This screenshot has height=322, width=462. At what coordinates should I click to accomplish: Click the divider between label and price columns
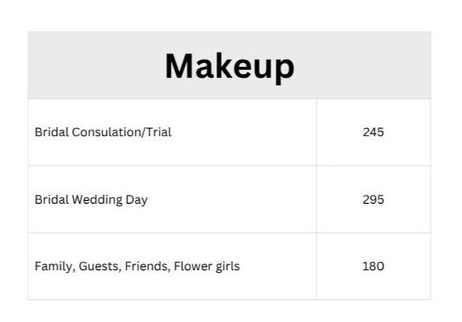[x=316, y=199]
